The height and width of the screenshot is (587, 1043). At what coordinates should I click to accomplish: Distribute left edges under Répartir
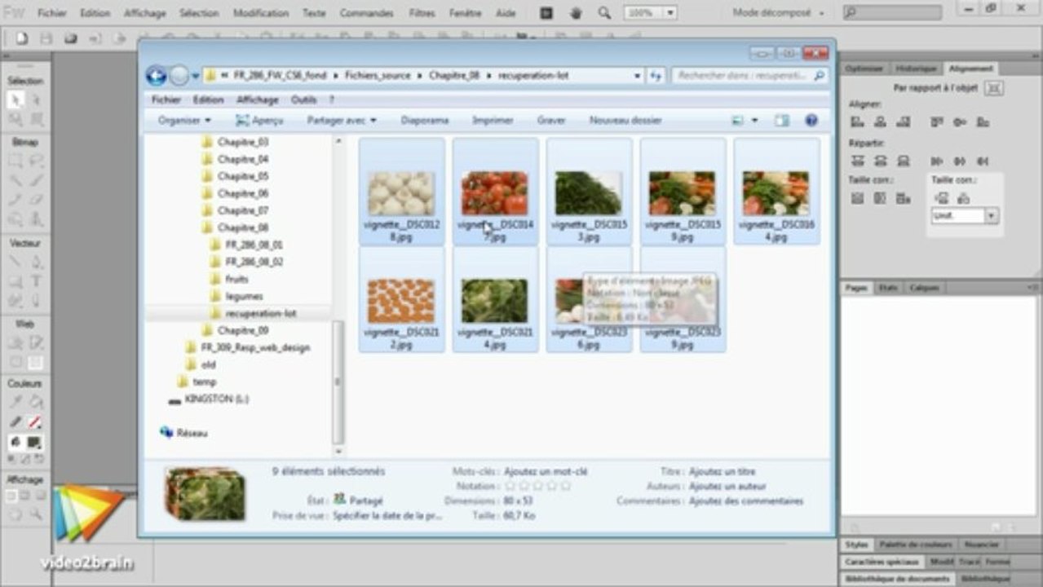tap(937, 161)
